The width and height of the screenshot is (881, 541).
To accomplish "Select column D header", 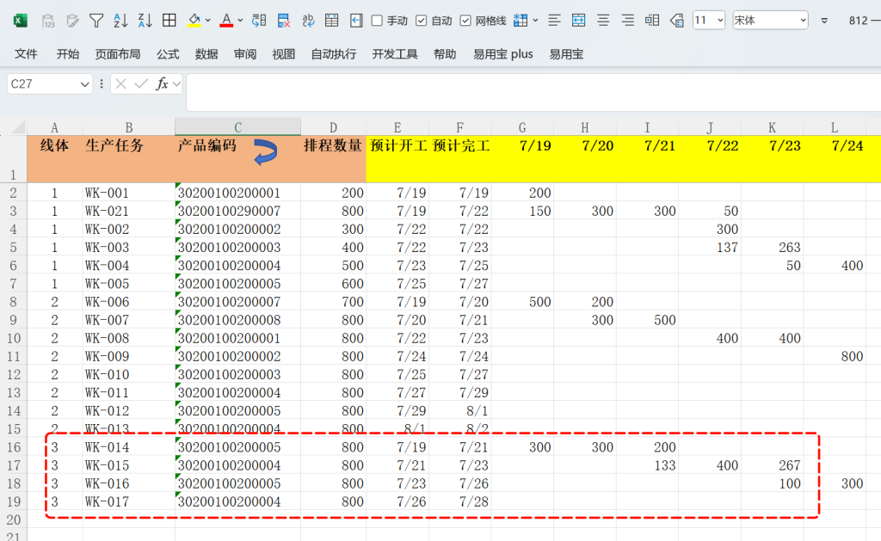I will (333, 127).
